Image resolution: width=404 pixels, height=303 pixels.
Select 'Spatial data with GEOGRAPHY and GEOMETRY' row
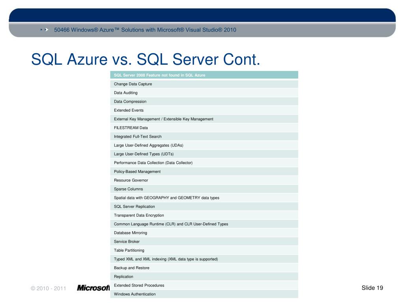coord(204,198)
